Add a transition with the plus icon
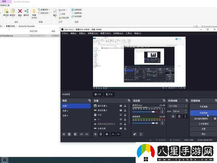 click(173, 116)
